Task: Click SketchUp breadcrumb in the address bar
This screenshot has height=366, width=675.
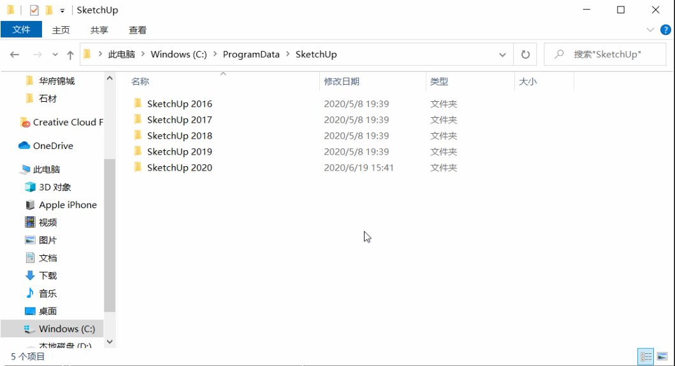Action: pyautogui.click(x=316, y=54)
